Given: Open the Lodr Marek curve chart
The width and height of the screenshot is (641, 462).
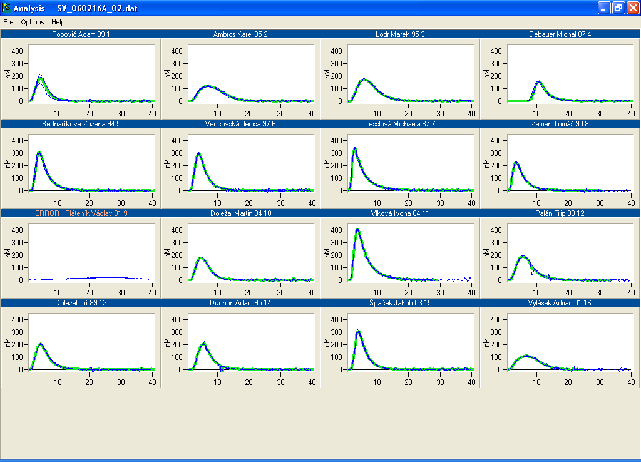Looking at the screenshot, I should click(x=411, y=73).
